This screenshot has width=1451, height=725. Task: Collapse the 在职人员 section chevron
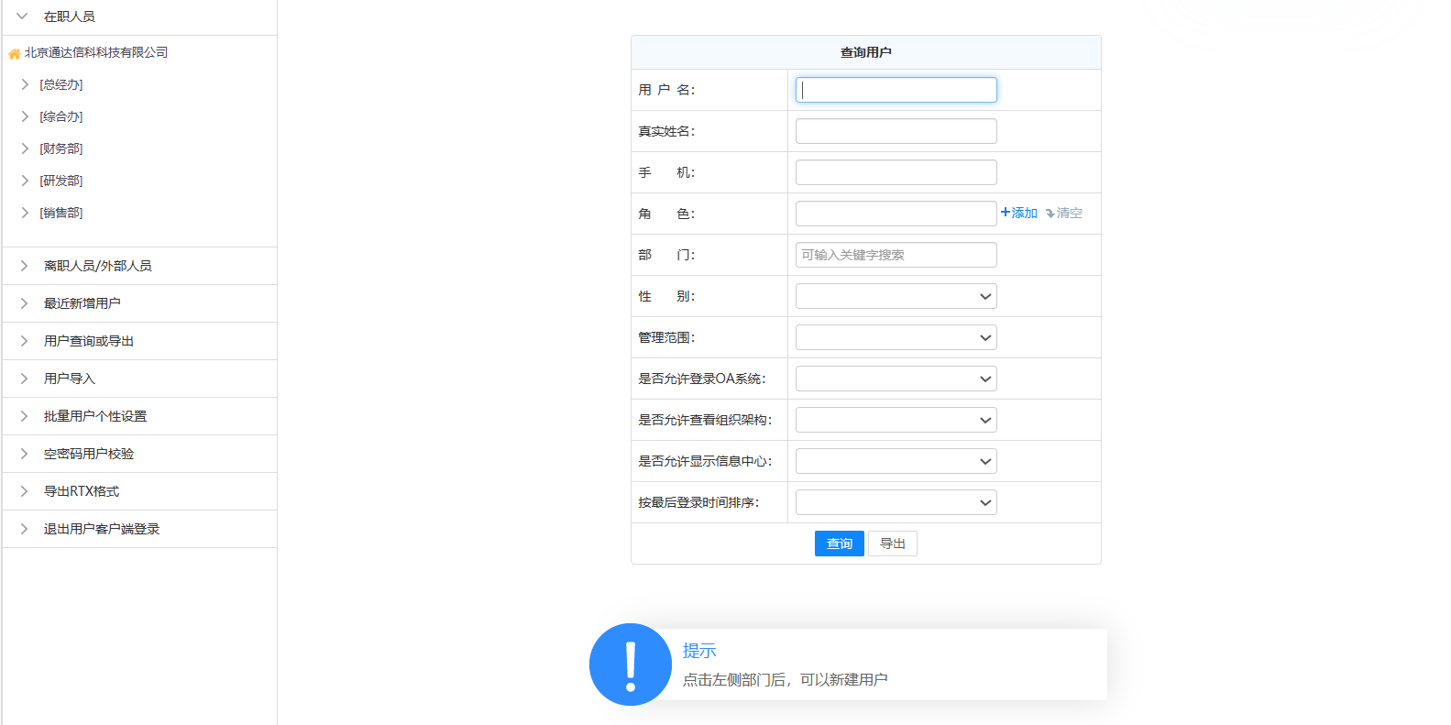[22, 16]
